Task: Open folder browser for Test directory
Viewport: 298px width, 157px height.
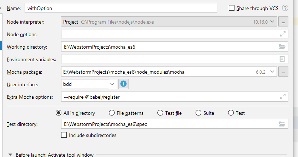Action: [x=282, y=124]
